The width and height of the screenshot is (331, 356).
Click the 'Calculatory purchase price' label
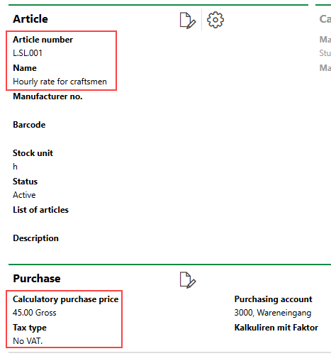point(65,299)
